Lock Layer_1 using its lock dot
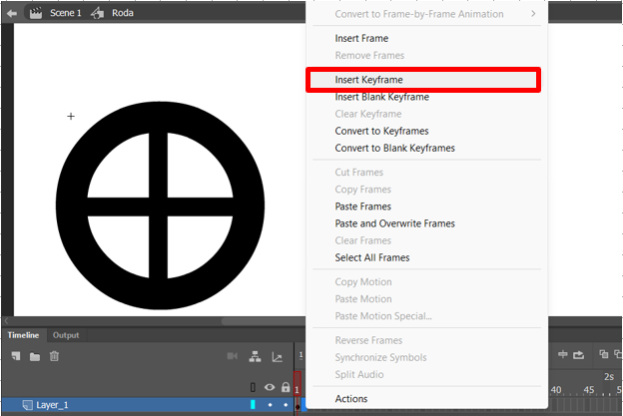Screen dimensions: 623x416 tap(286, 405)
